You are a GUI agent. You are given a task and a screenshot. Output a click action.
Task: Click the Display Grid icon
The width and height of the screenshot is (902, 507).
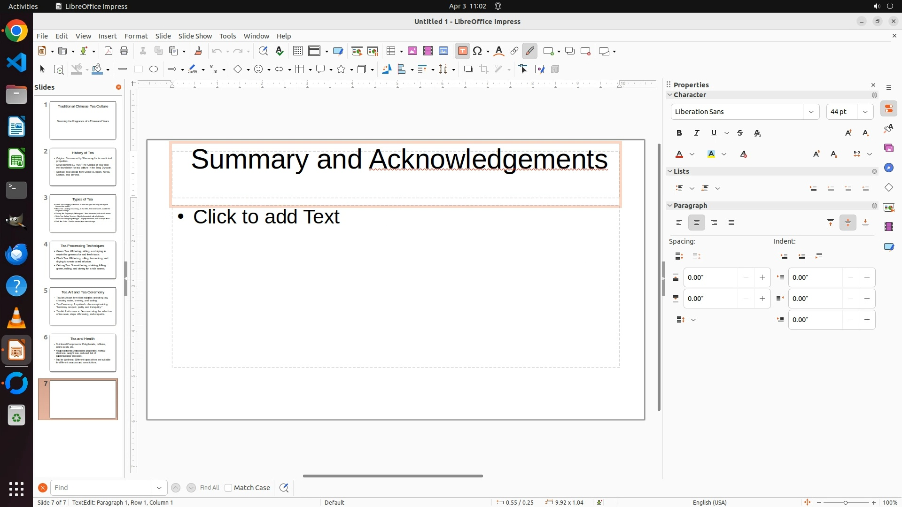point(297,51)
